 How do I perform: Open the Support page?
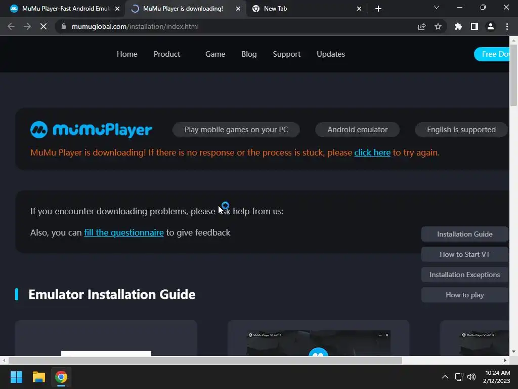286,54
